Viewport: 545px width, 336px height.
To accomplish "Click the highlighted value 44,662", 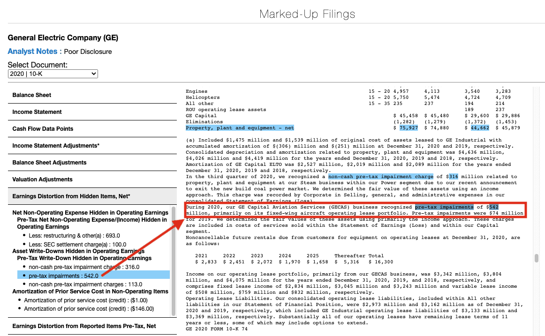I will point(480,128).
